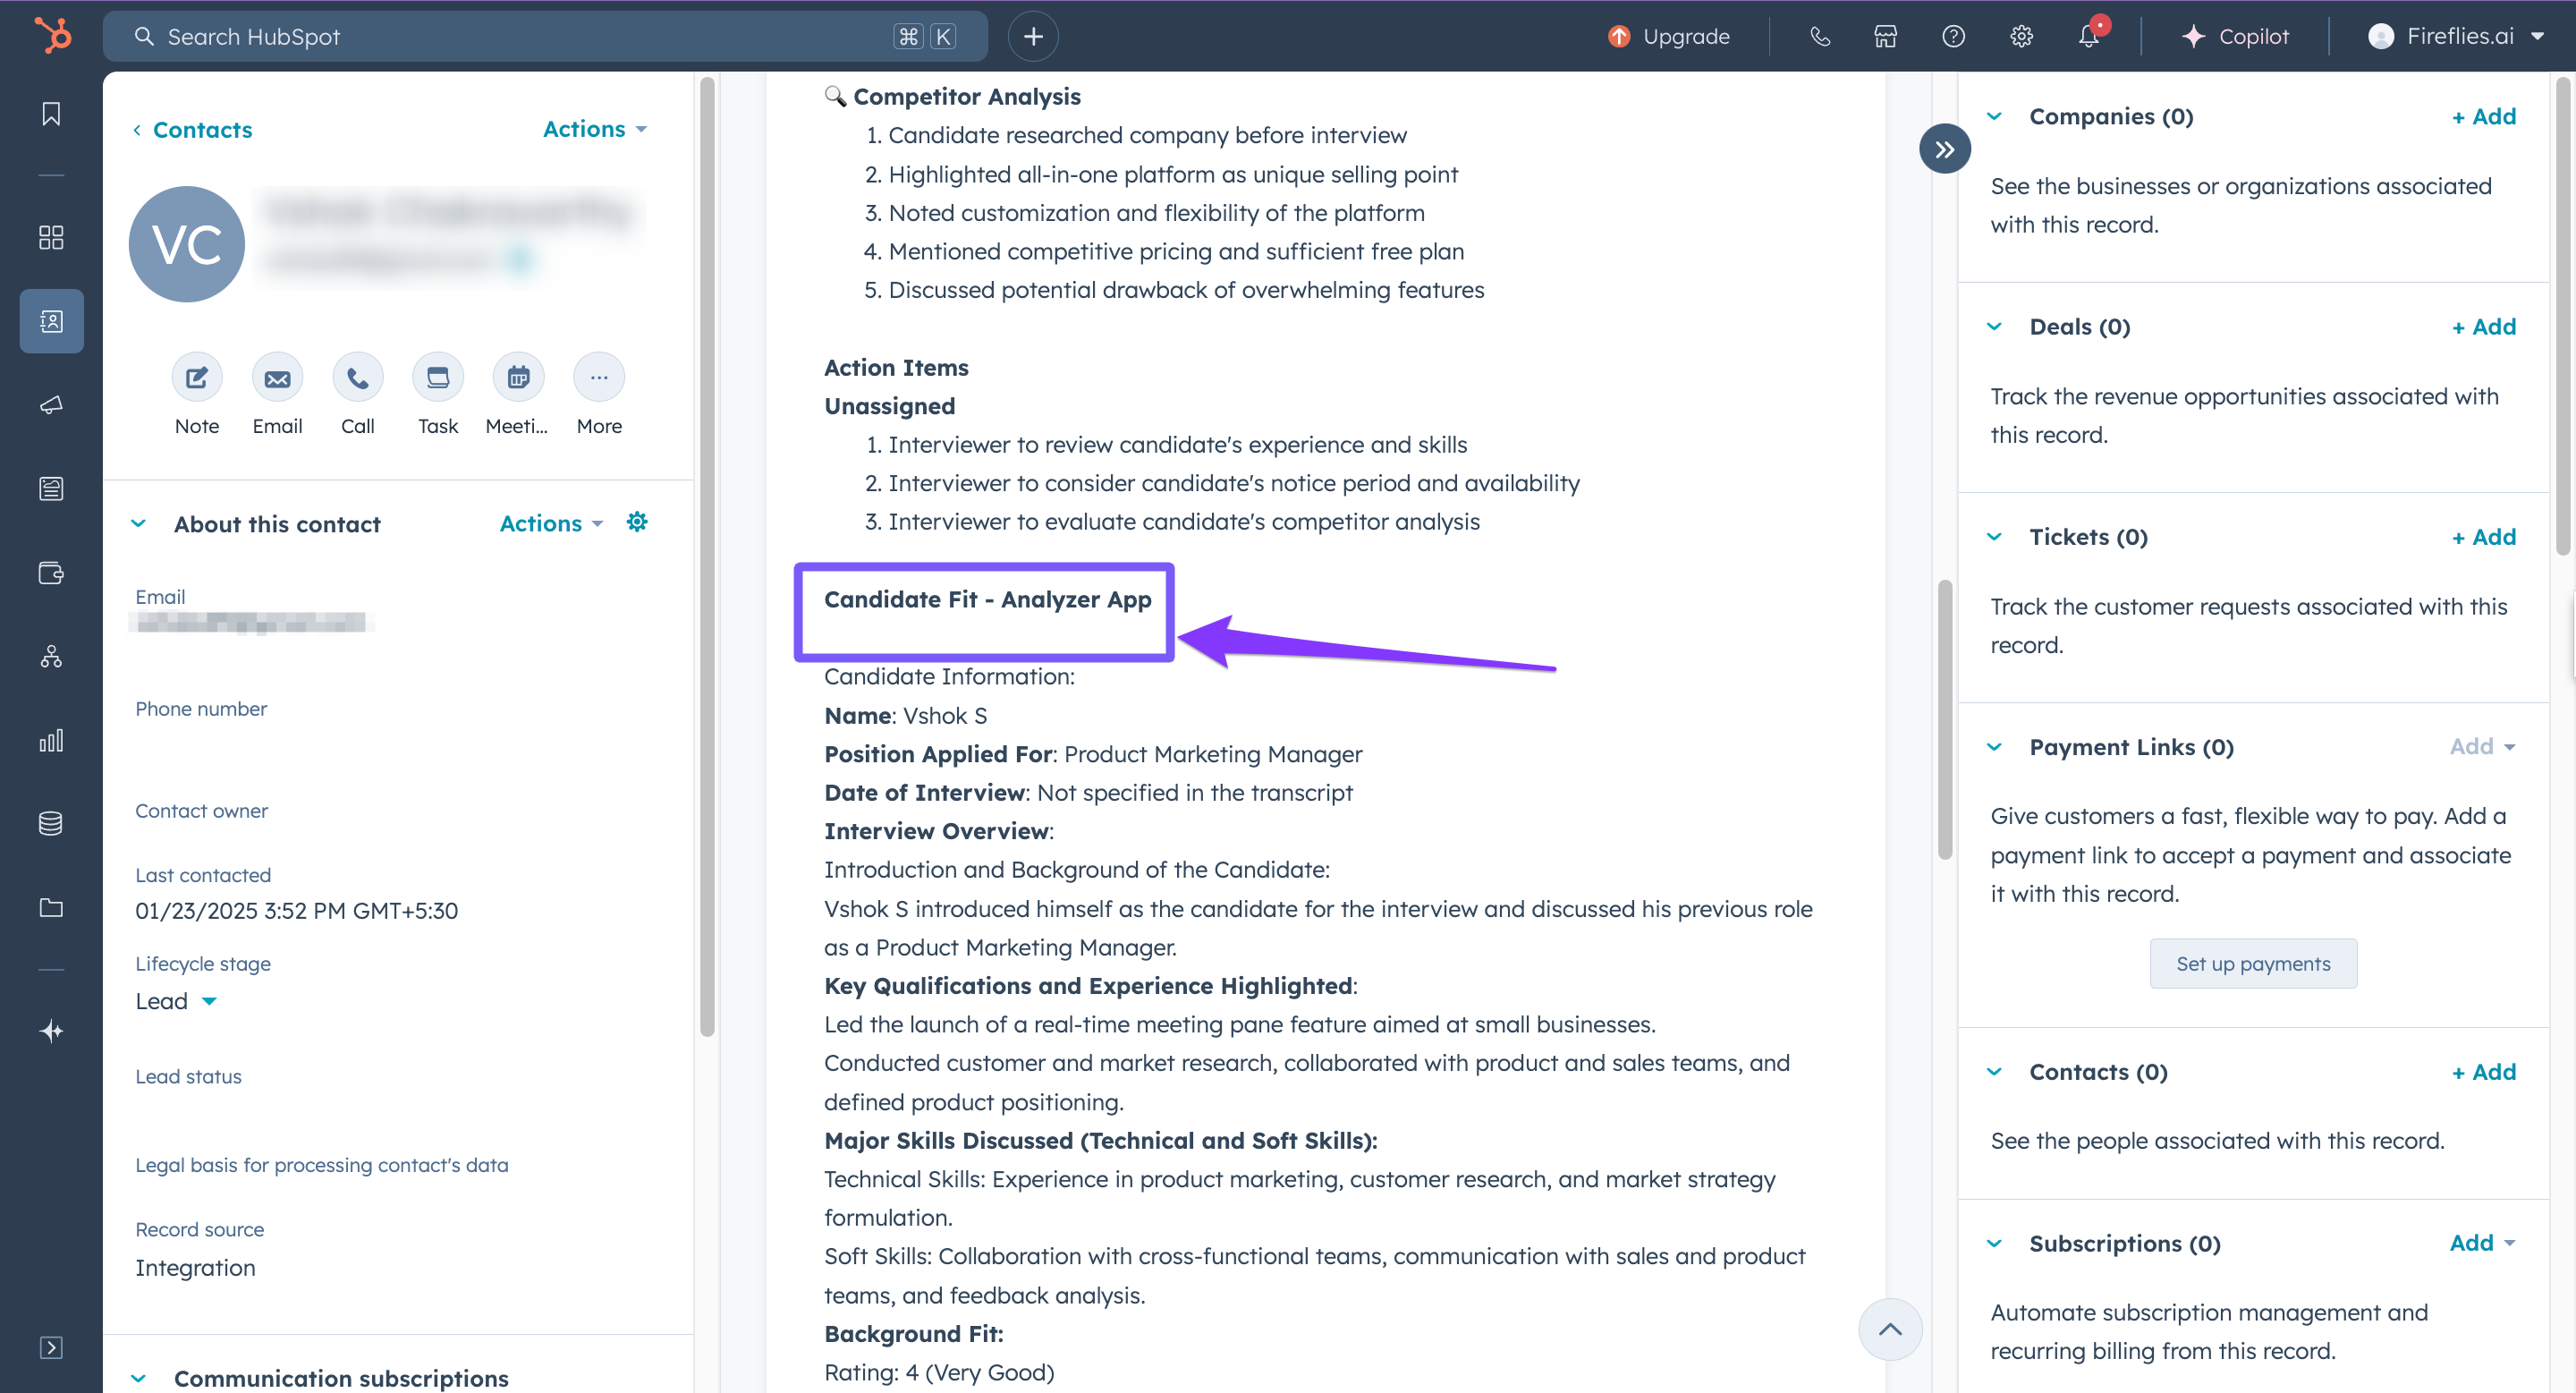
Task: Collapse the Companies association card
Action: (1995, 116)
